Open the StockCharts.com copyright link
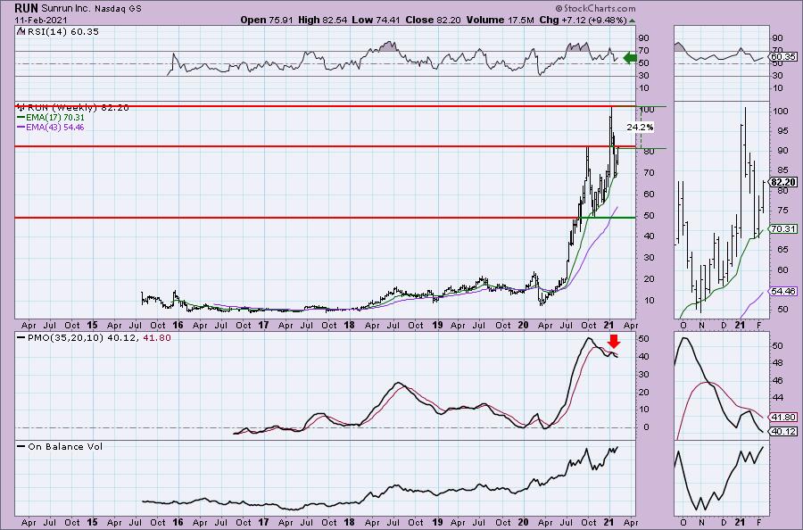 (595, 8)
